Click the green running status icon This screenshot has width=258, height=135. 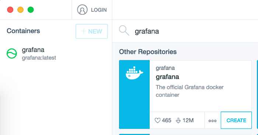point(12,54)
